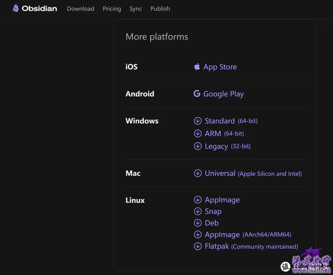
Task: Click download icon for Windows Standard
Action: (x=198, y=121)
